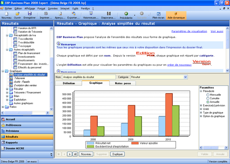Open the Données menu
230x164 pixels.
[53, 8]
